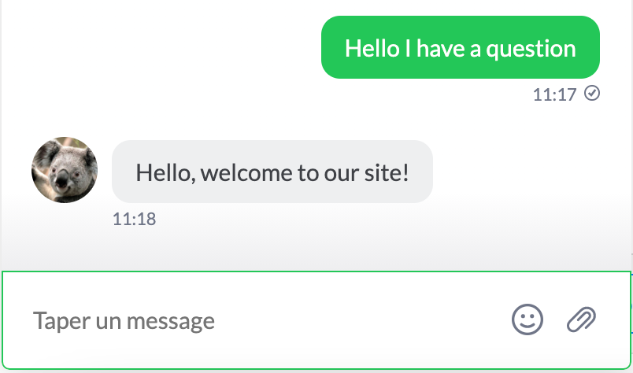Attach a file with the paperclip button

[582, 319]
